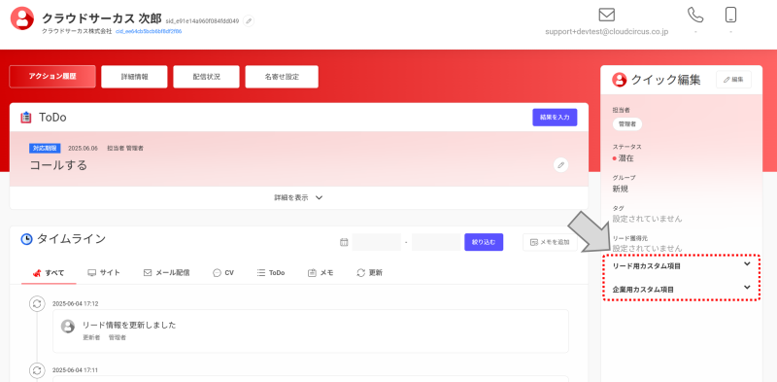Click the メモを追加 button
The height and width of the screenshot is (382, 777).
pos(550,242)
